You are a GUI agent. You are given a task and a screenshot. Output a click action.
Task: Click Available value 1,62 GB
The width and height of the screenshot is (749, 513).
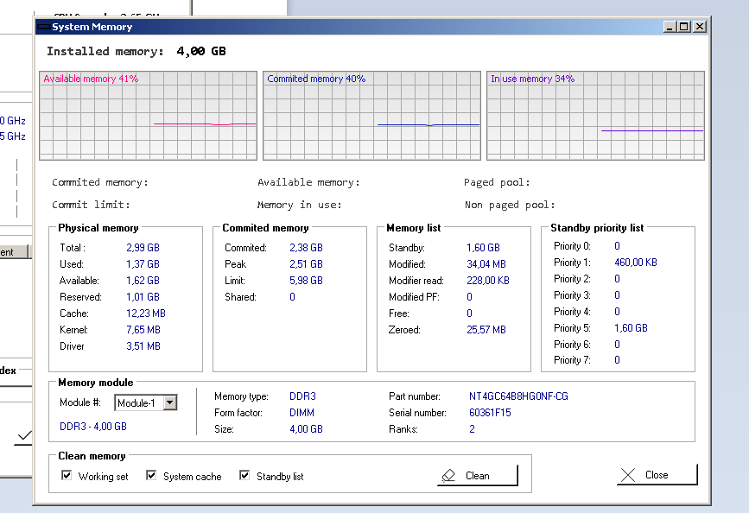click(x=143, y=281)
